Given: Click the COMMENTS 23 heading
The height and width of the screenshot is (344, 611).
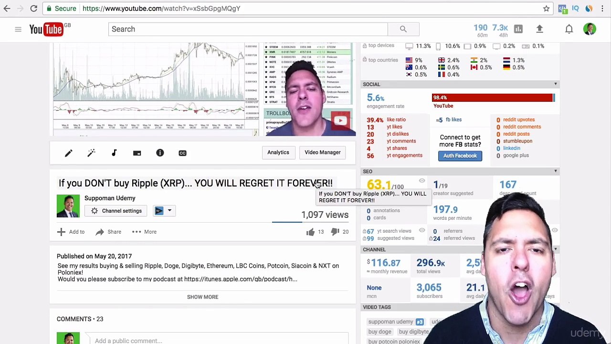Looking at the screenshot, I should click(80, 319).
